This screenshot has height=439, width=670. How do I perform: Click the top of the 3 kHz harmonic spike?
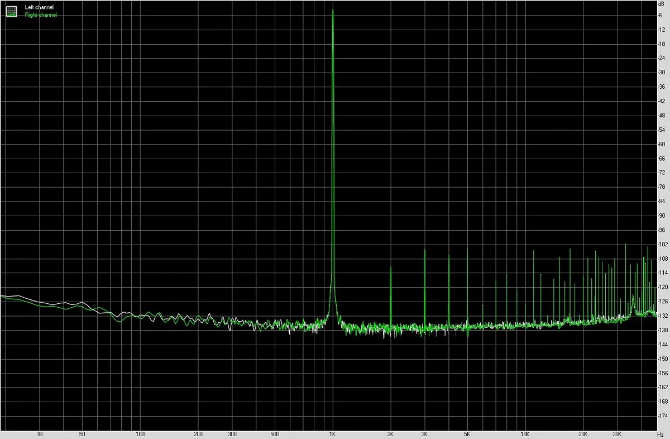pyautogui.click(x=425, y=250)
